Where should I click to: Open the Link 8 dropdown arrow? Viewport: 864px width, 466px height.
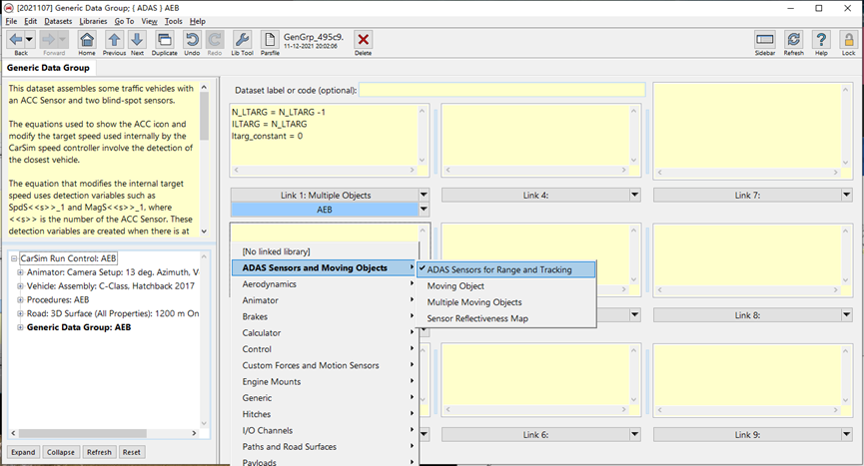(x=846, y=314)
